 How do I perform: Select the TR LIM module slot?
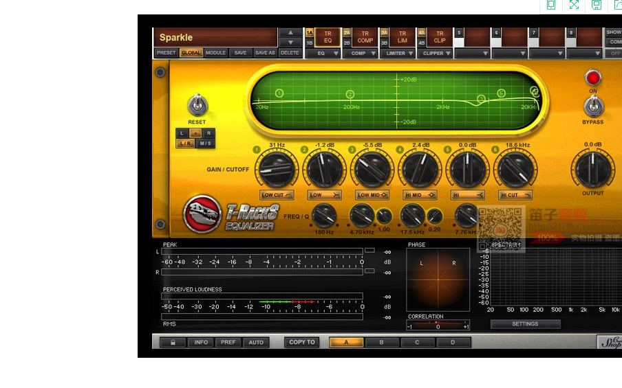click(x=403, y=37)
